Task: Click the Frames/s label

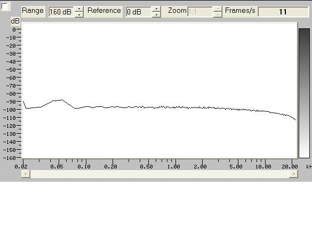Action: pos(240,11)
